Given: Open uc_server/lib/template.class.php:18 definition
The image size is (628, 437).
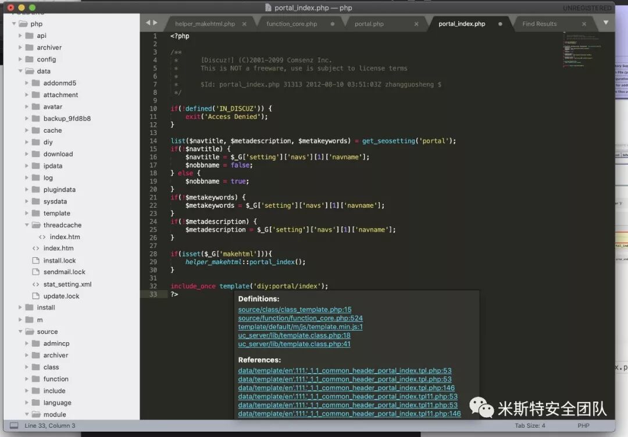Looking at the screenshot, I should click(x=294, y=336).
